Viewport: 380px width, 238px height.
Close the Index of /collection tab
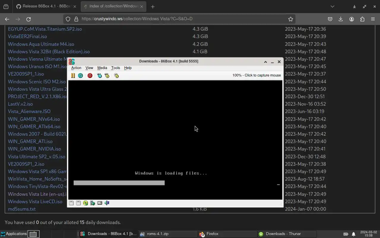coord(141,6)
